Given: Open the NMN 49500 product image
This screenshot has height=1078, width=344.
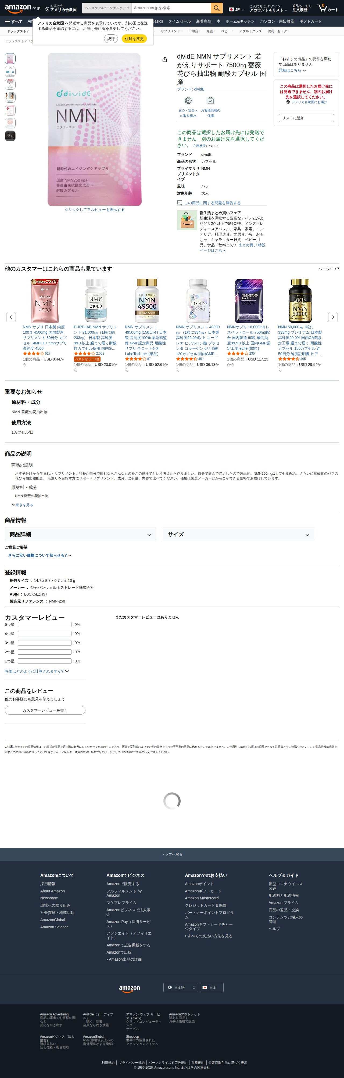Looking at the screenshot, I should click(x=147, y=301).
